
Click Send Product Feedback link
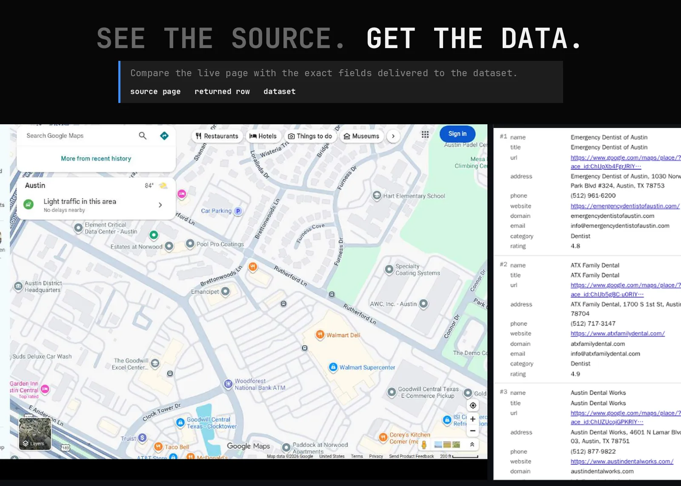411,456
